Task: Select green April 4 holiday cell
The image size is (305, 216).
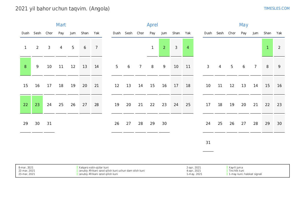Action: pos(188,48)
